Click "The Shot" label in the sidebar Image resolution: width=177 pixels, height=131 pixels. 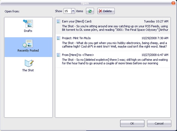pos(28,70)
